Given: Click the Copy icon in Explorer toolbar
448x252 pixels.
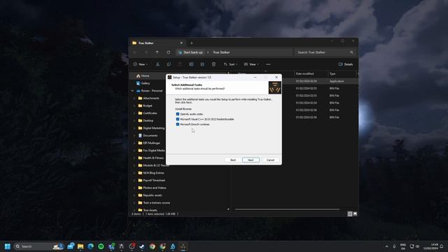Looking at the screenshot, I should click(169, 64).
